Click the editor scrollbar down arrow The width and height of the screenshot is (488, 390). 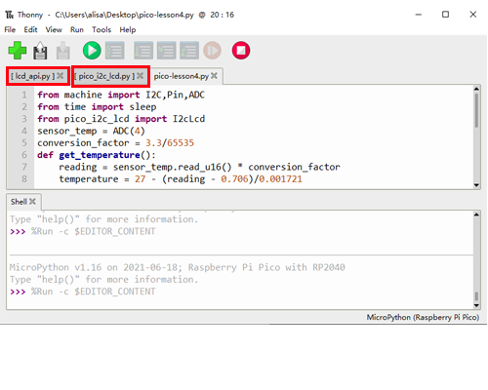point(476,185)
